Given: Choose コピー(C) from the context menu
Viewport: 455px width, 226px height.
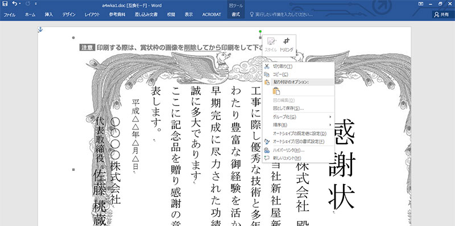Looking at the screenshot, I should click(298, 74).
